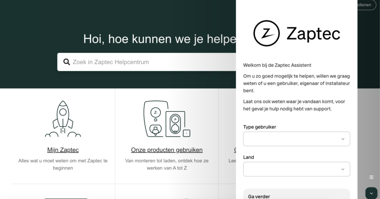Click the Zaptec wordmark in the assistant header
The height and width of the screenshot is (199, 380).
click(x=313, y=33)
